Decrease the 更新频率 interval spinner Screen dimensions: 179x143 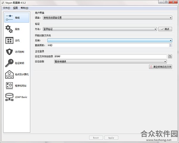click(170, 46)
